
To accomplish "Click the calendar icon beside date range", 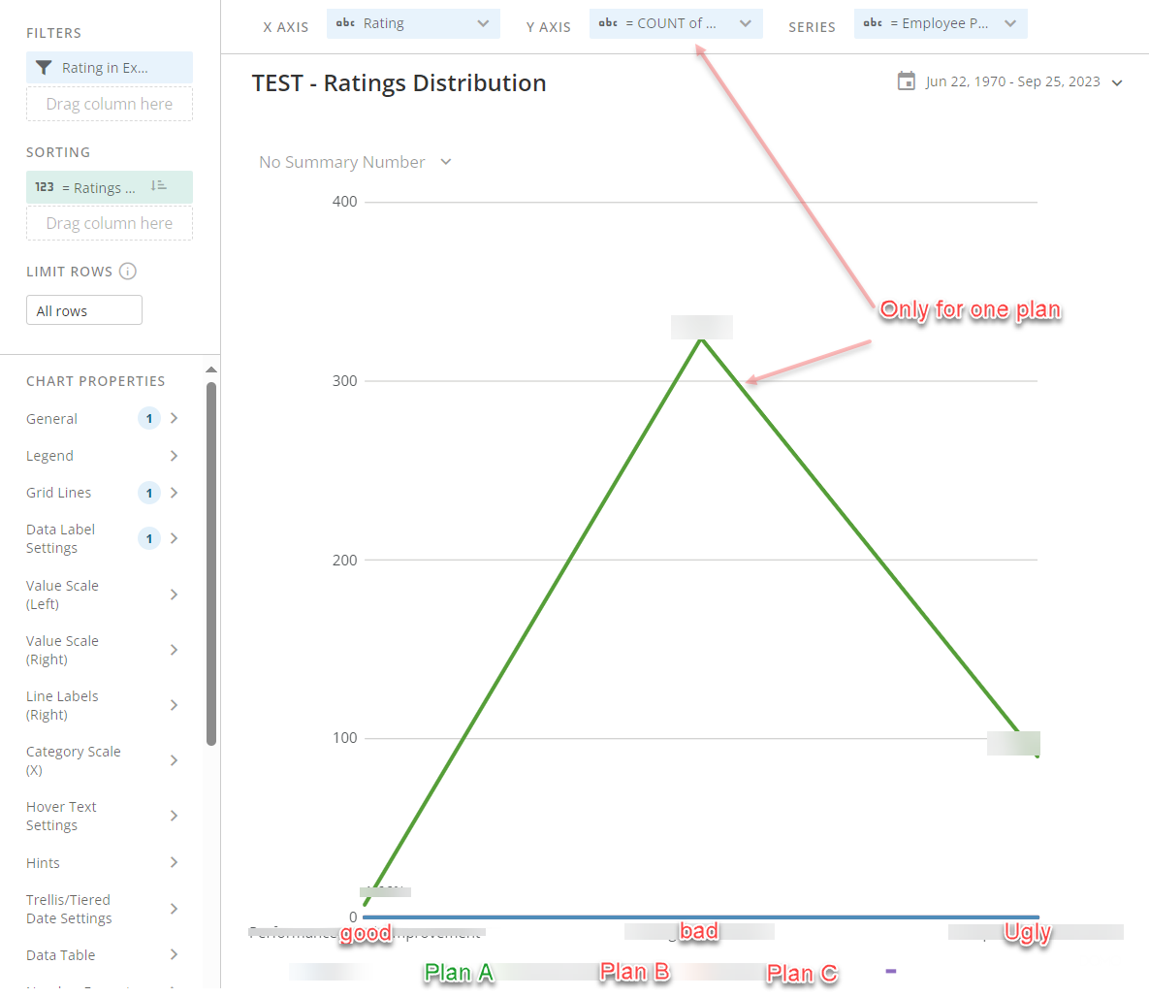I will tap(907, 80).
